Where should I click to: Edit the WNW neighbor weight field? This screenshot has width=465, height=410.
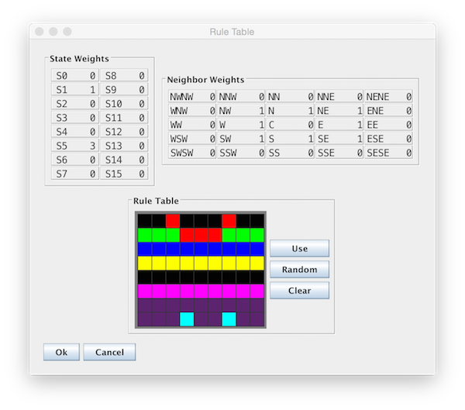click(x=192, y=110)
